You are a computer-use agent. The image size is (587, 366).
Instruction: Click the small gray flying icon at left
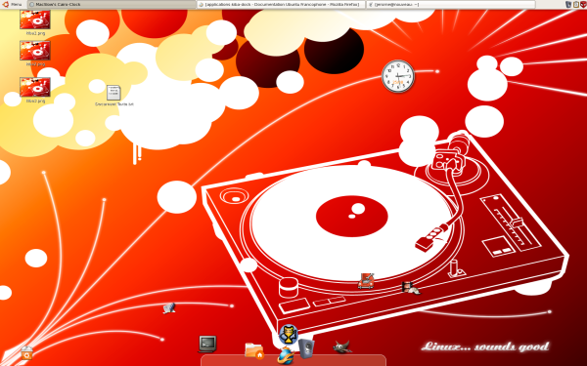click(169, 308)
